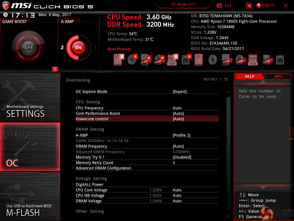Select the UEFI network boot icon
The width and height of the screenshot is (294, 221).
pos(186,60)
